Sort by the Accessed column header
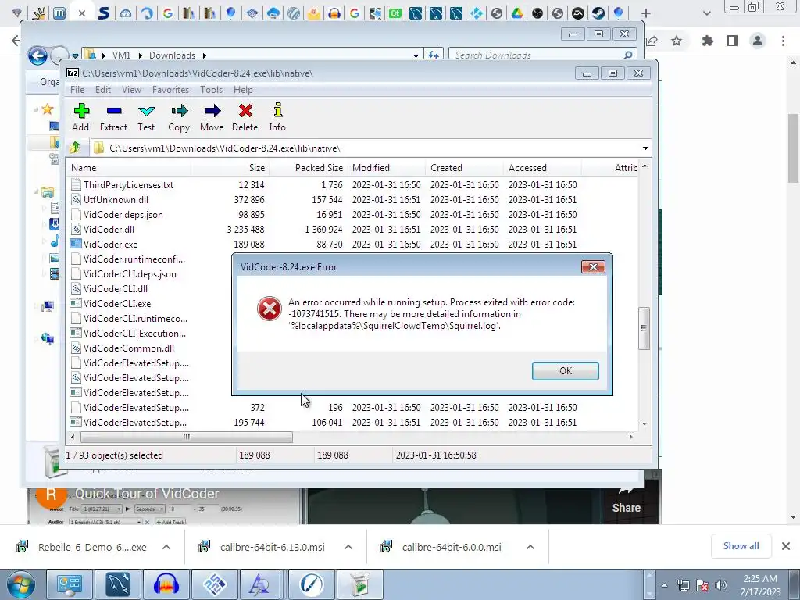Screen dimensions: 800x600 click(x=542, y=168)
